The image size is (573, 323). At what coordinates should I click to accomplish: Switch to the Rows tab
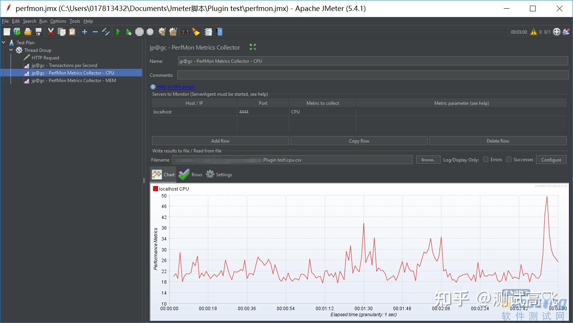[x=191, y=174]
